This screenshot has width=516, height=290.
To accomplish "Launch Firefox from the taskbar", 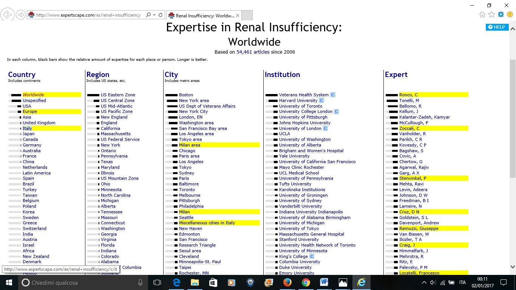I will (x=287, y=282).
